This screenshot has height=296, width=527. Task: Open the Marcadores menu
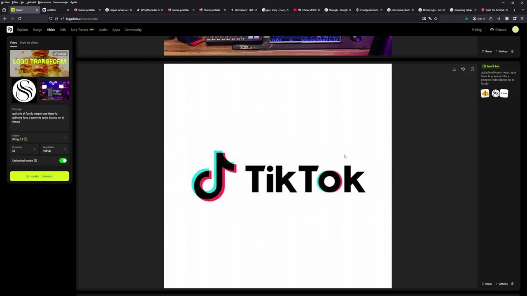pyautogui.click(x=44, y=2)
